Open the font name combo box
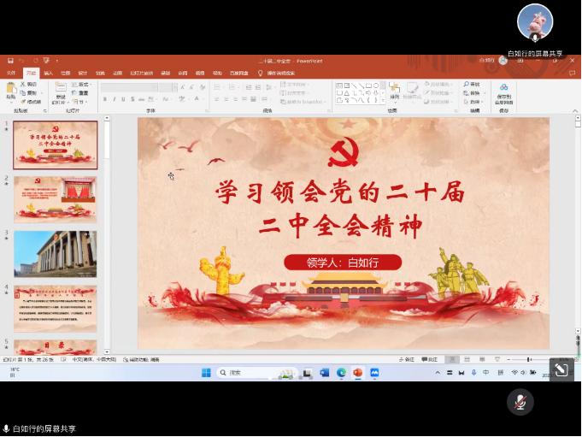The image size is (582, 437). click(x=137, y=87)
